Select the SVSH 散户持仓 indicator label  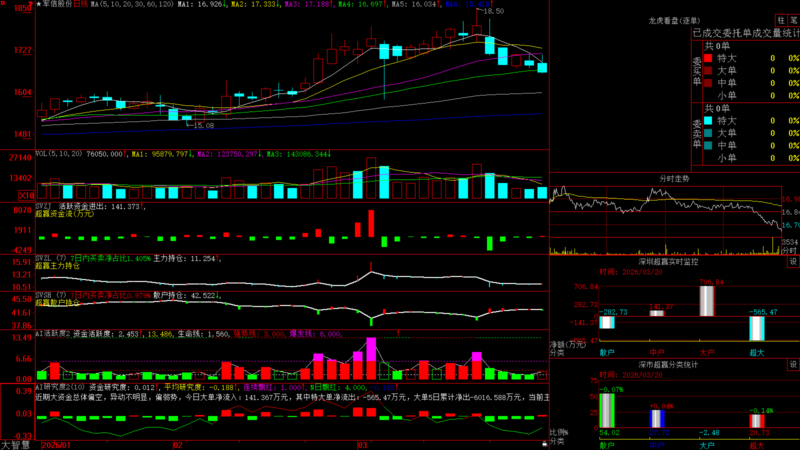click(x=43, y=295)
